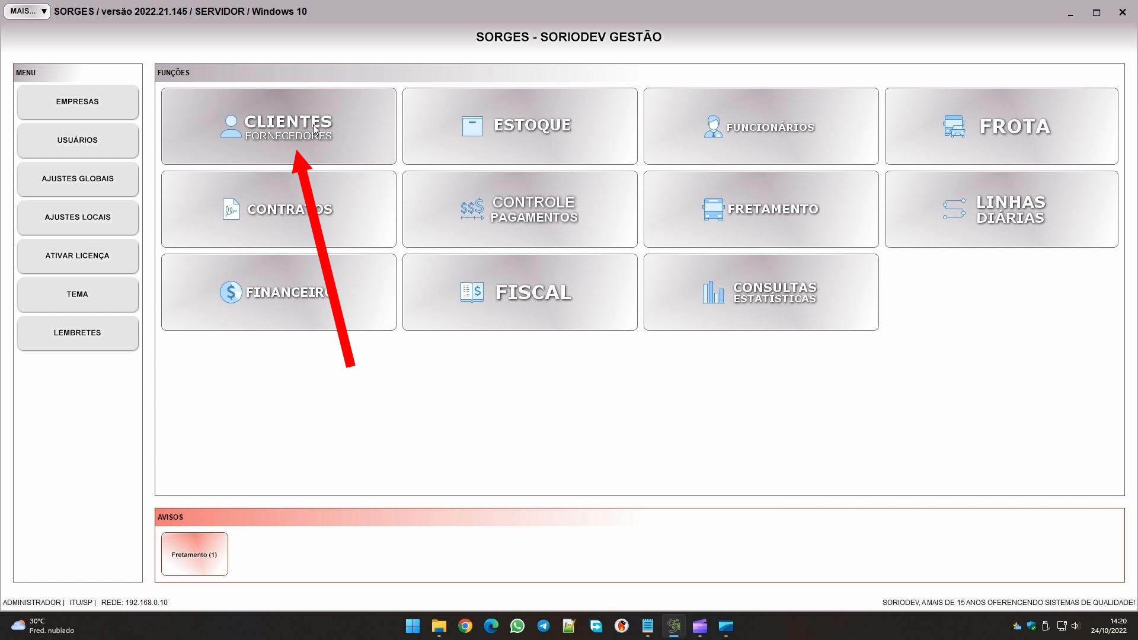Open the weather widget showing 30°C

(43, 626)
